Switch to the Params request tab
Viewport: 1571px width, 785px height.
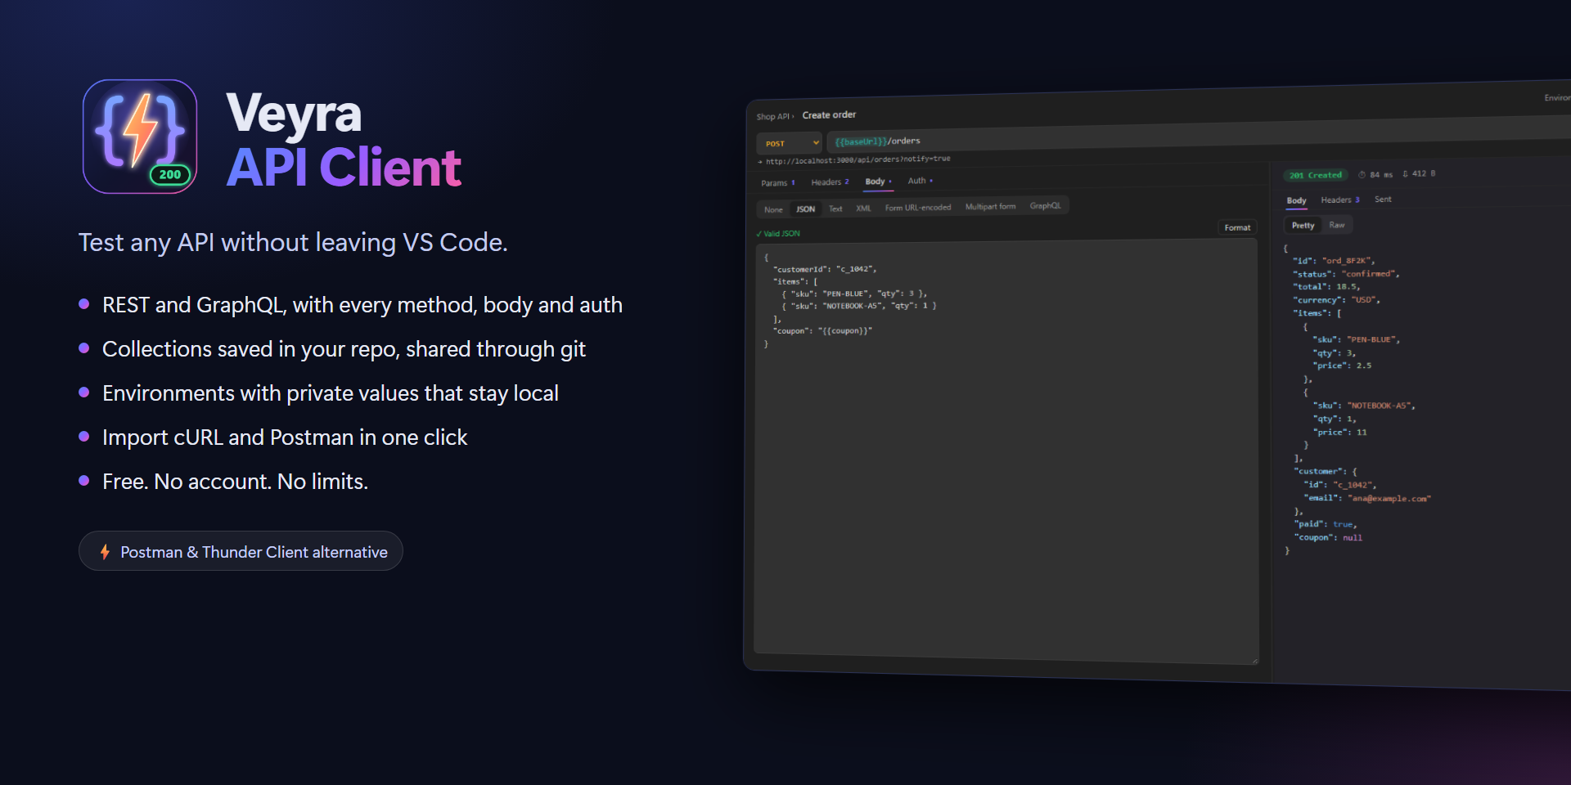pyautogui.click(x=777, y=183)
